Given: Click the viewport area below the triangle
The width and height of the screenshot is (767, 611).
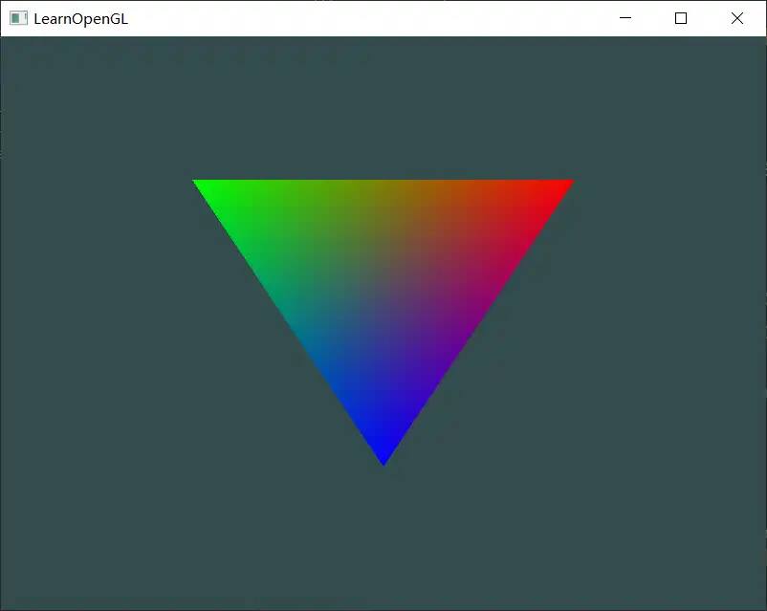Looking at the screenshot, I should pos(383,535).
